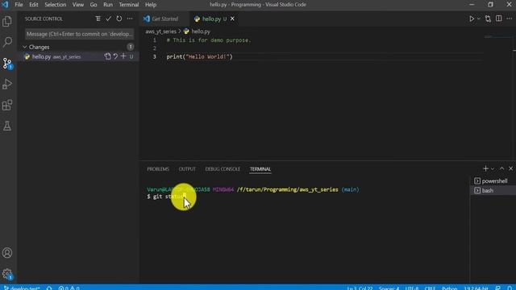This screenshot has width=516, height=290.
Task: Open the Source Control view icon
Action: click(7, 63)
